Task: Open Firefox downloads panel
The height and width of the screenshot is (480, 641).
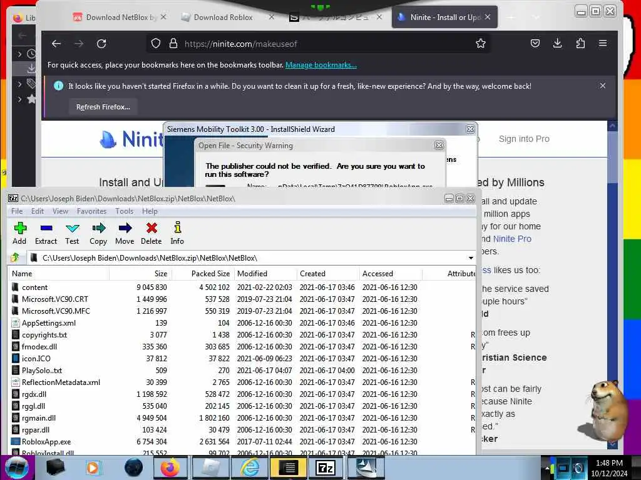Action: pyautogui.click(x=557, y=43)
